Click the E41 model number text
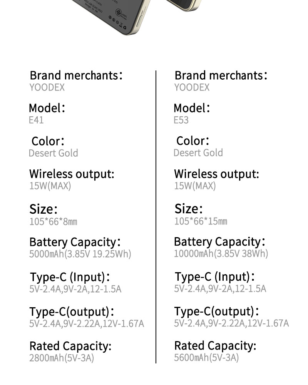308x385 pixels. tap(36, 120)
